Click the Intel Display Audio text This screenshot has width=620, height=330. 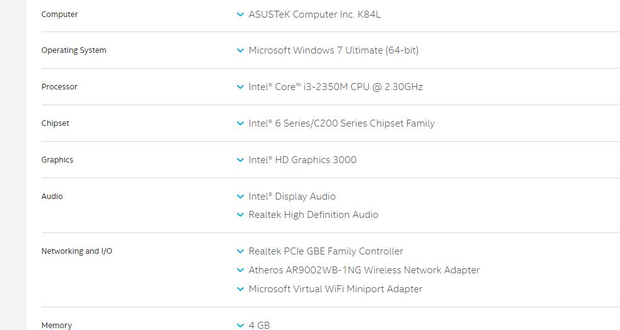(292, 196)
